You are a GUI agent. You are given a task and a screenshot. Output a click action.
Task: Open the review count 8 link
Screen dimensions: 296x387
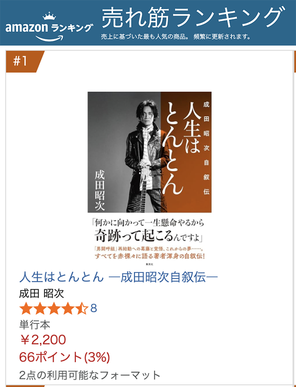point(94,308)
